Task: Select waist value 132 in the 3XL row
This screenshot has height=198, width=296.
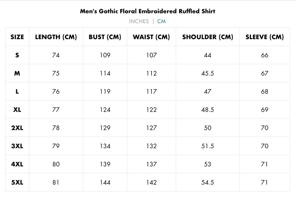Action: pos(151,146)
